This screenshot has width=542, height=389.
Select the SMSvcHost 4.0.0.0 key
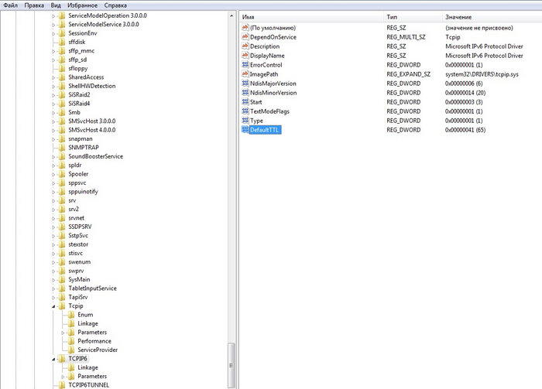coord(91,130)
